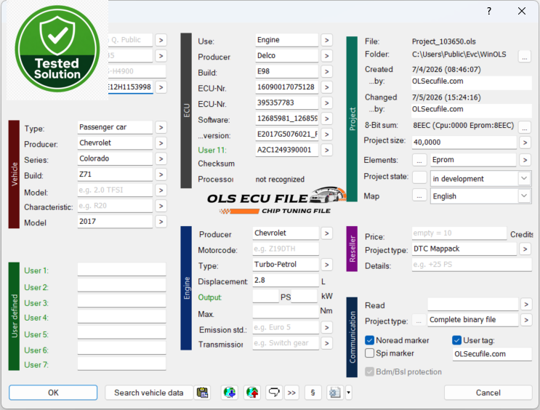Image resolution: width=540 pixels, height=410 pixels.
Task: Click the ellipsis button beside Communication Project type
Action: [x=419, y=321]
